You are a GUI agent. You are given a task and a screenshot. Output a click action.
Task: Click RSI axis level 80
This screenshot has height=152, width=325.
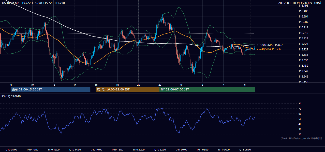(x=300, y=104)
